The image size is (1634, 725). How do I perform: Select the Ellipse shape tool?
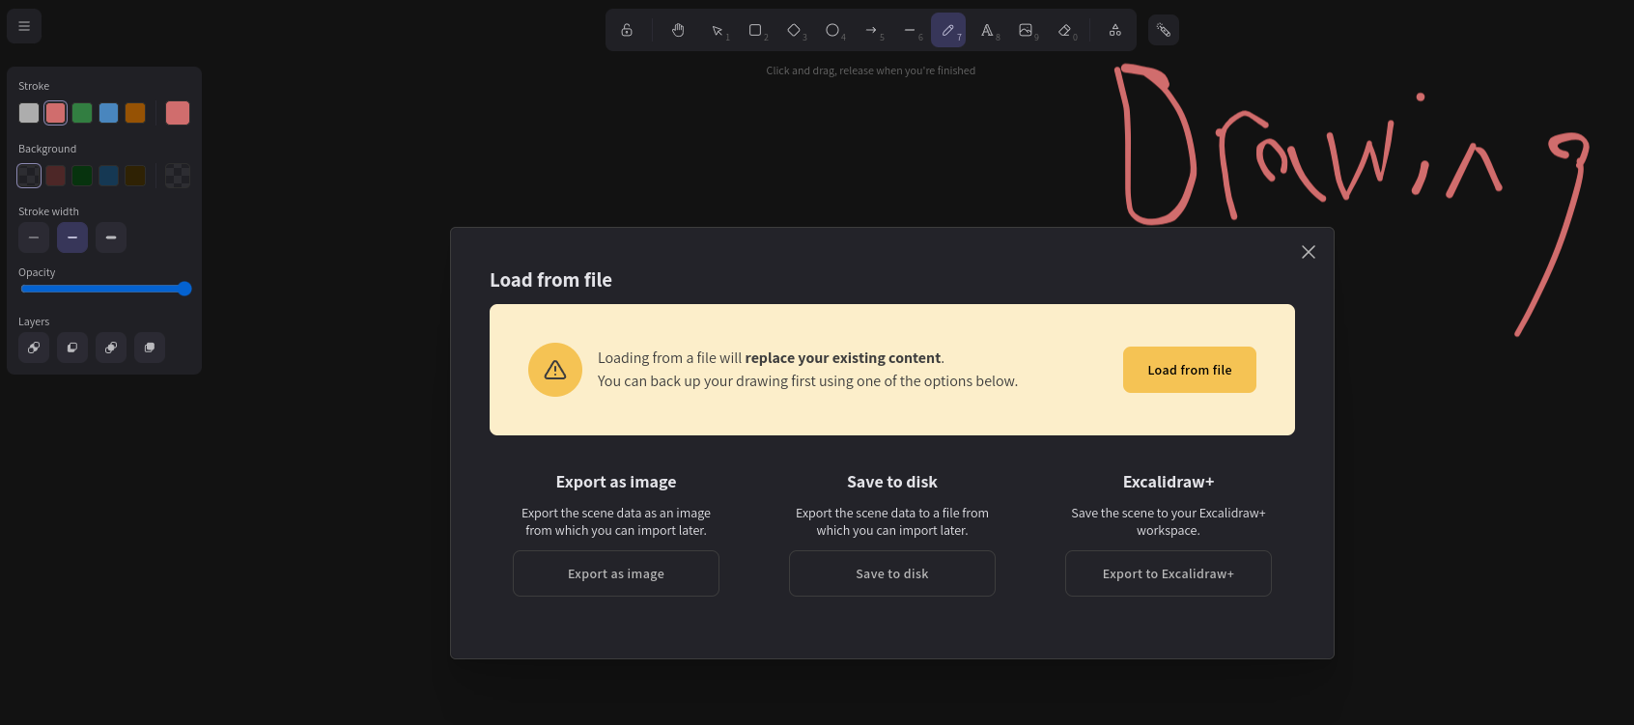point(832,30)
